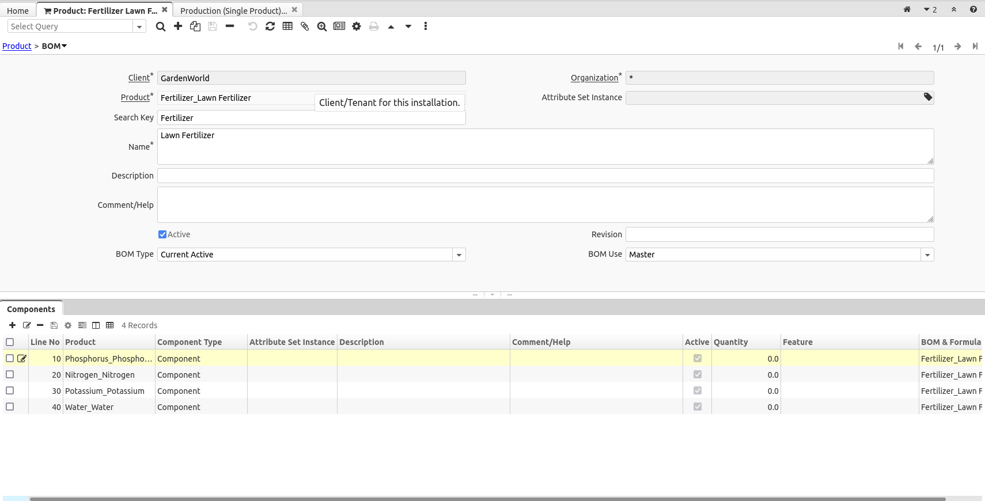The image size is (985, 501).
Task: Tick the Water_Water row checkbox
Action: point(10,407)
